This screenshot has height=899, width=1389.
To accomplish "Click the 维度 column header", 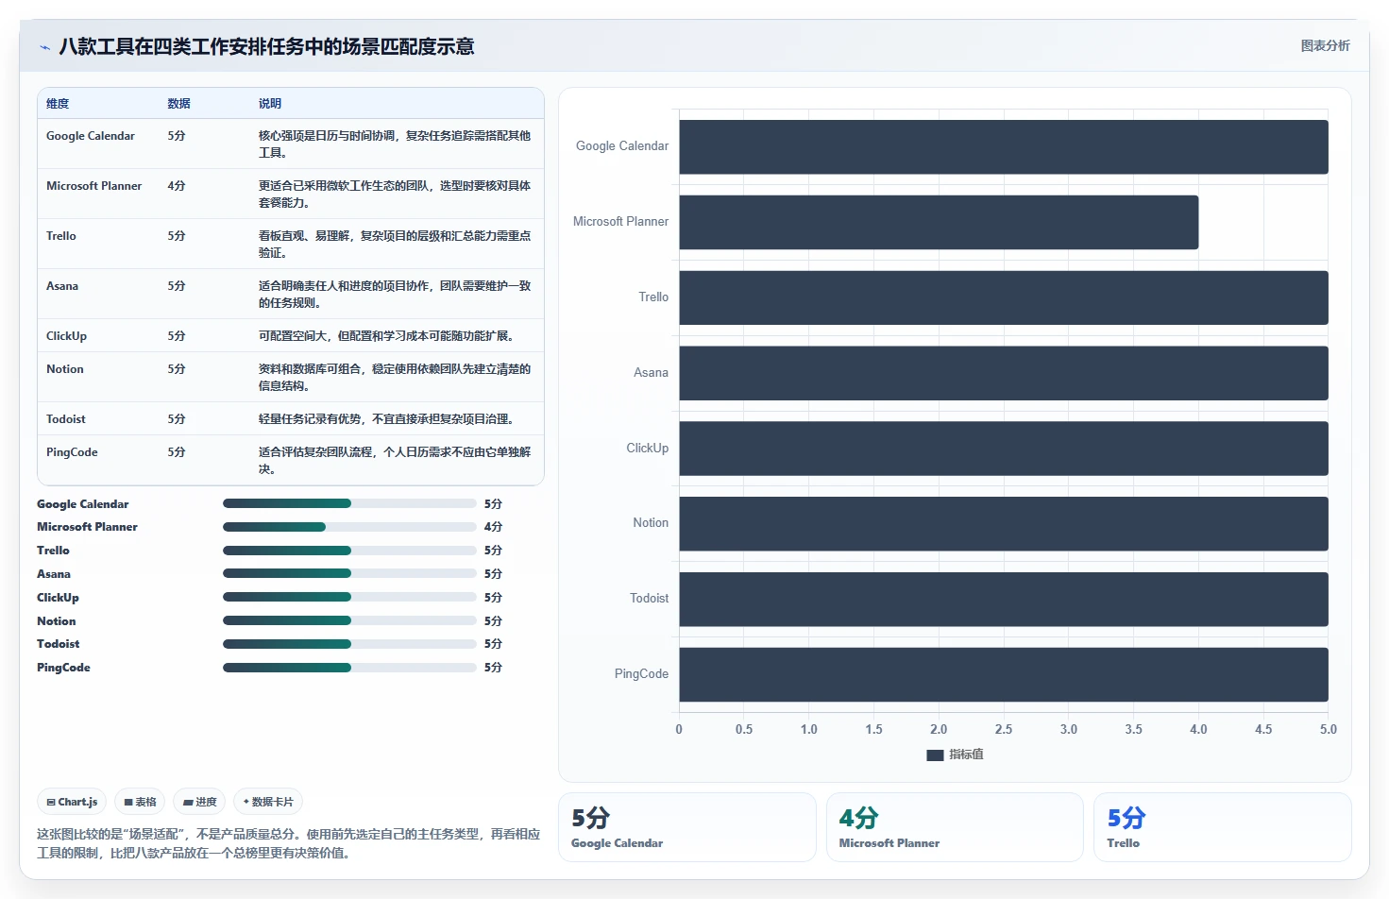I will coord(58,104).
